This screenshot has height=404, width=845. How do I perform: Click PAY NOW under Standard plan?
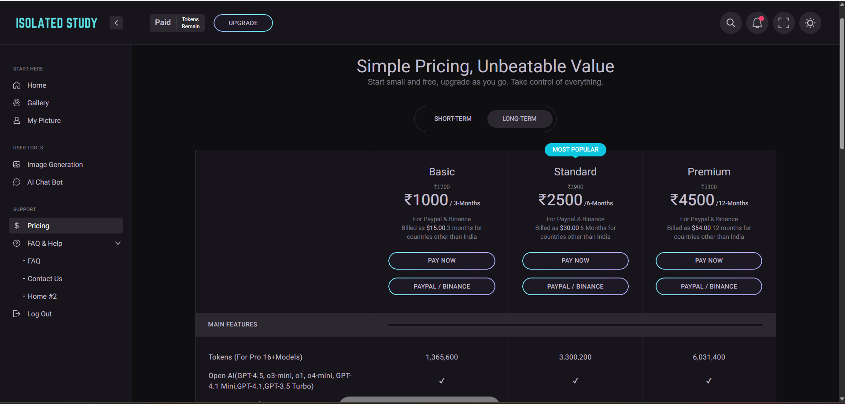coord(575,261)
